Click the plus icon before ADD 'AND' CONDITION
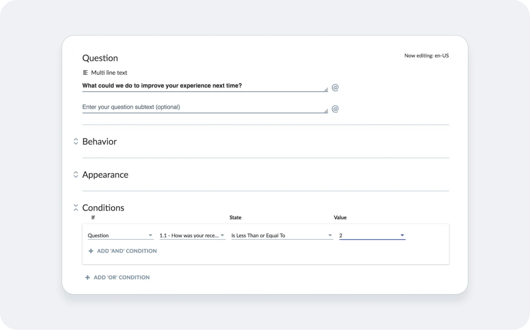 (x=91, y=251)
